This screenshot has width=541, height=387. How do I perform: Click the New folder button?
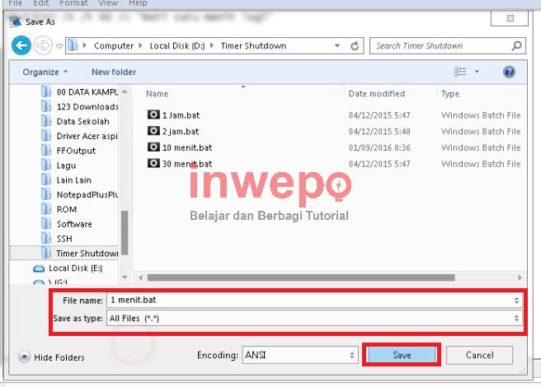(x=114, y=72)
